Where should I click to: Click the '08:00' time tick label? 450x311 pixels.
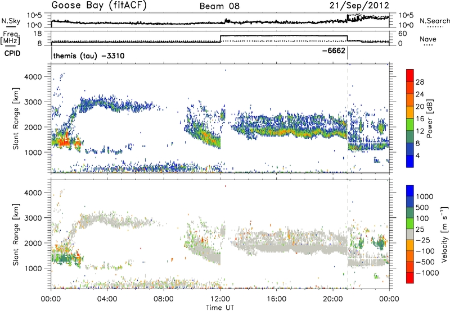pyautogui.click(x=163, y=299)
